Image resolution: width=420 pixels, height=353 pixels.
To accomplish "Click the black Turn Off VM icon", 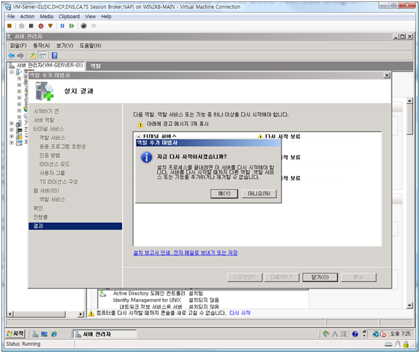I will [x=31, y=26].
